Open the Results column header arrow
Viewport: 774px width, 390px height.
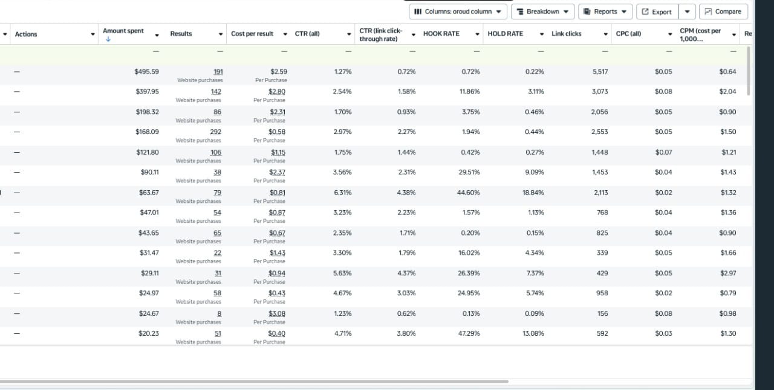click(x=221, y=34)
